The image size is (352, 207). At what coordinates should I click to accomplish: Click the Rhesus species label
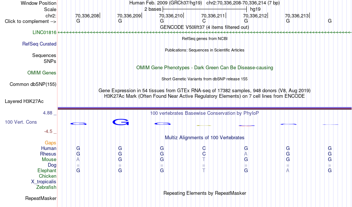click(48, 154)
